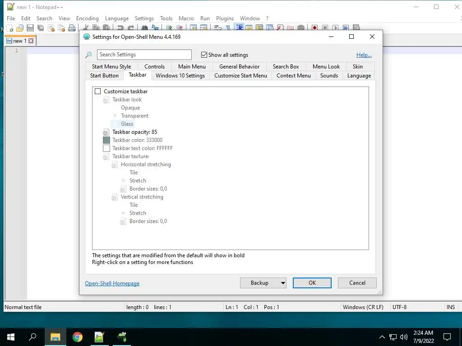
Task: Click Start Recording macro red-dot icon
Action: tap(314, 27)
